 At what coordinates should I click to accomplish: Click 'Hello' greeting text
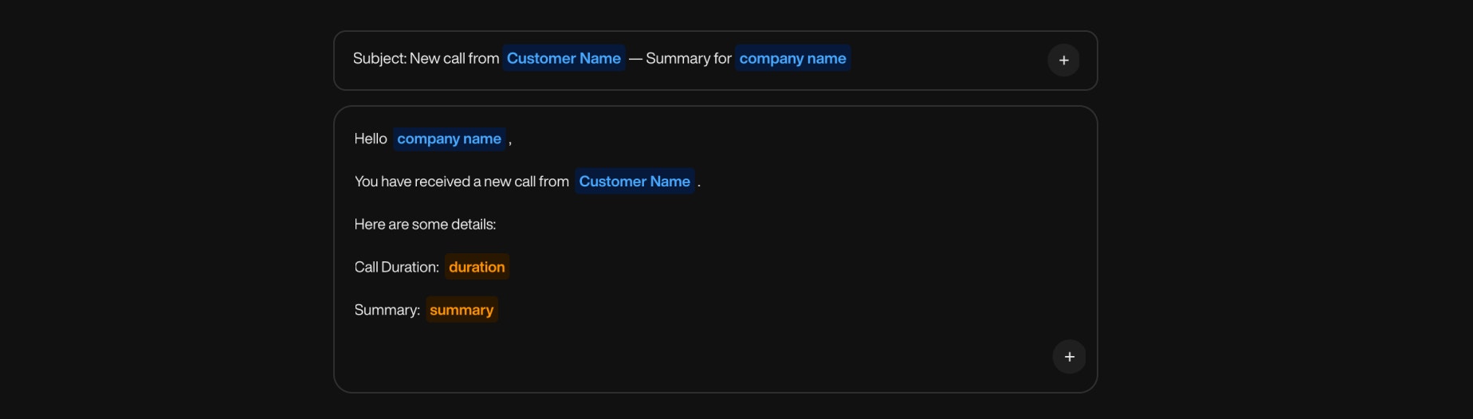point(371,139)
